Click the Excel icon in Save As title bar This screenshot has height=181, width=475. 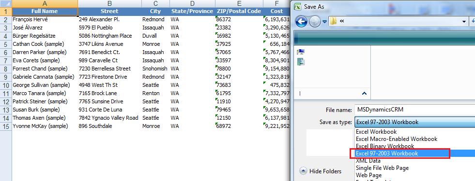[x=298, y=7]
